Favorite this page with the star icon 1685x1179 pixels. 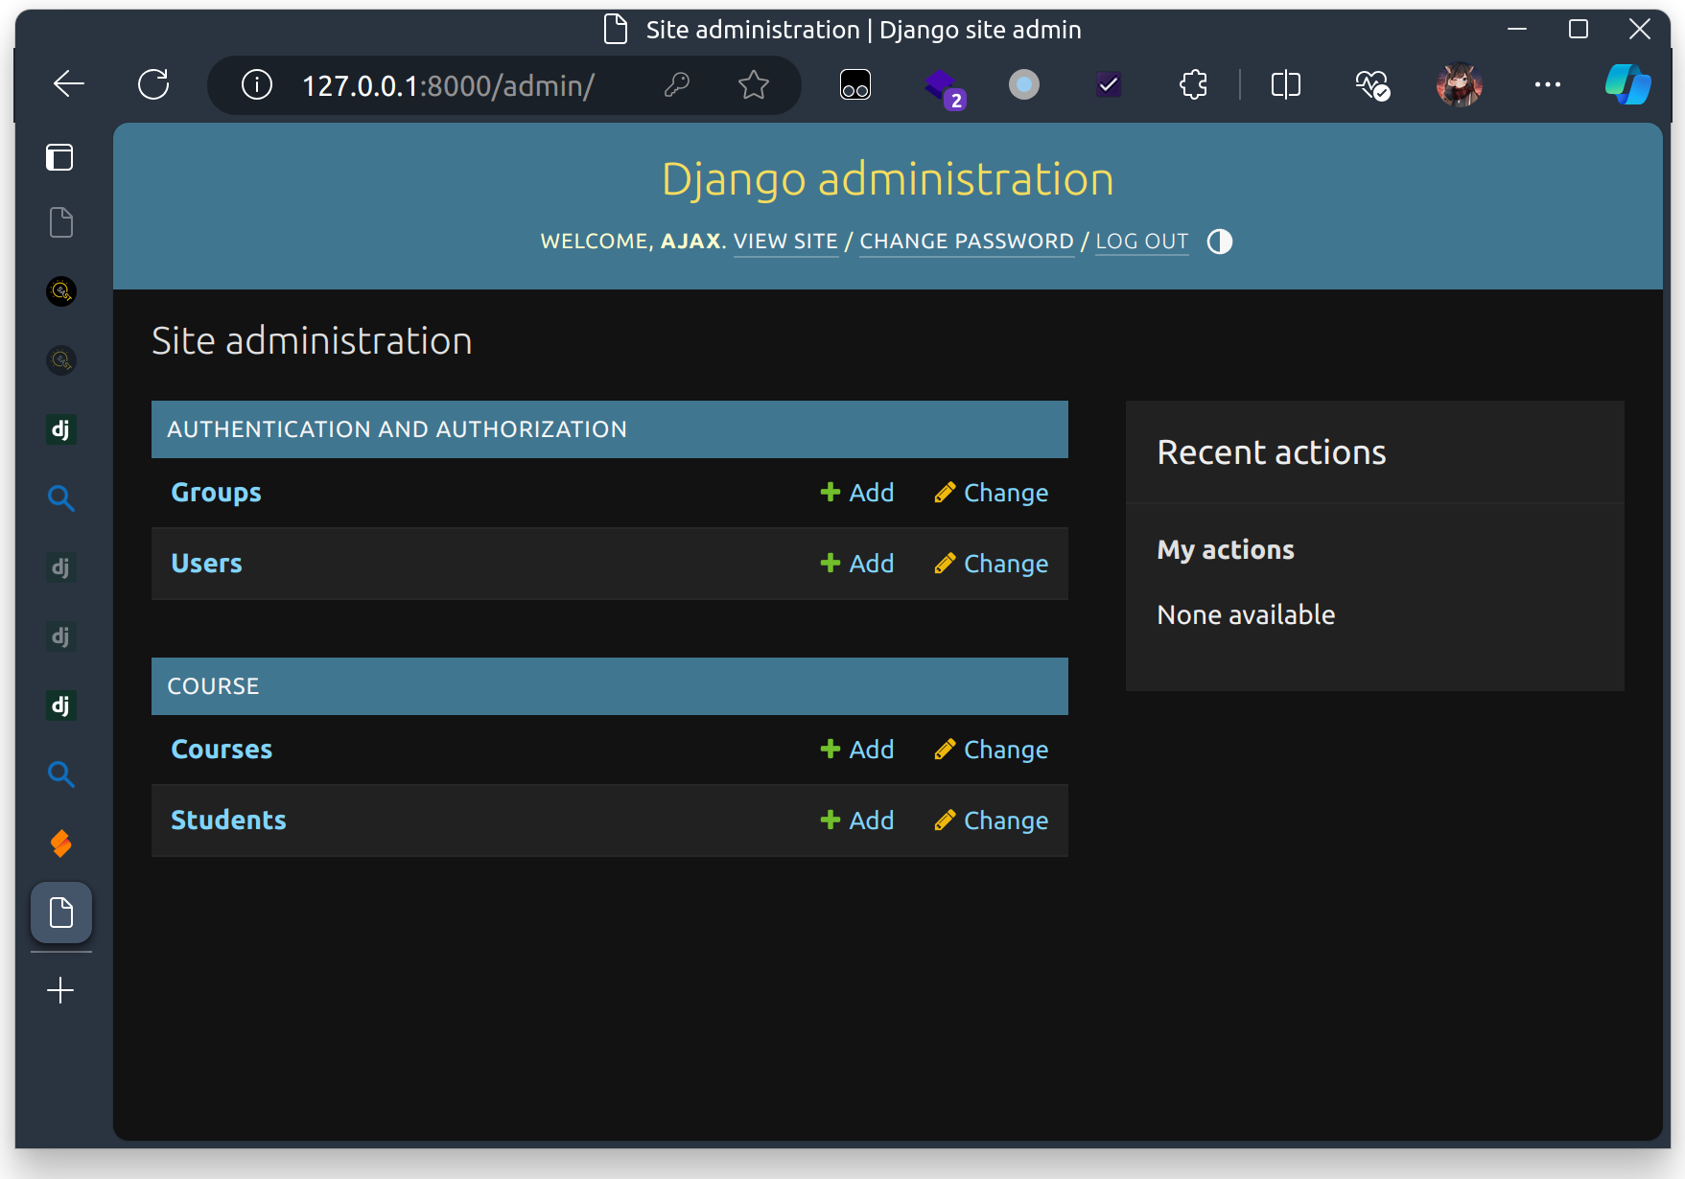(x=754, y=84)
